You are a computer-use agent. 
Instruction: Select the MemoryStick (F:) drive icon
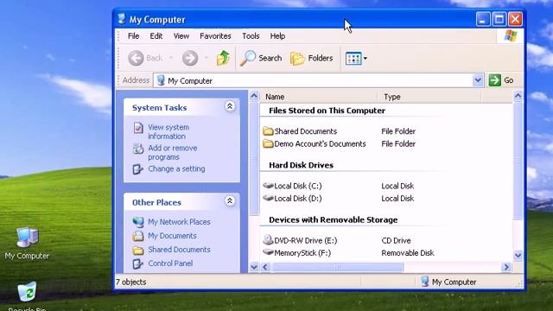click(x=268, y=252)
